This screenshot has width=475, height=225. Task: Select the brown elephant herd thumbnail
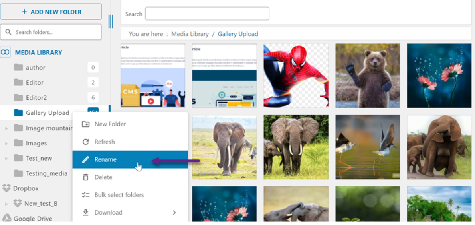[x=439, y=147]
